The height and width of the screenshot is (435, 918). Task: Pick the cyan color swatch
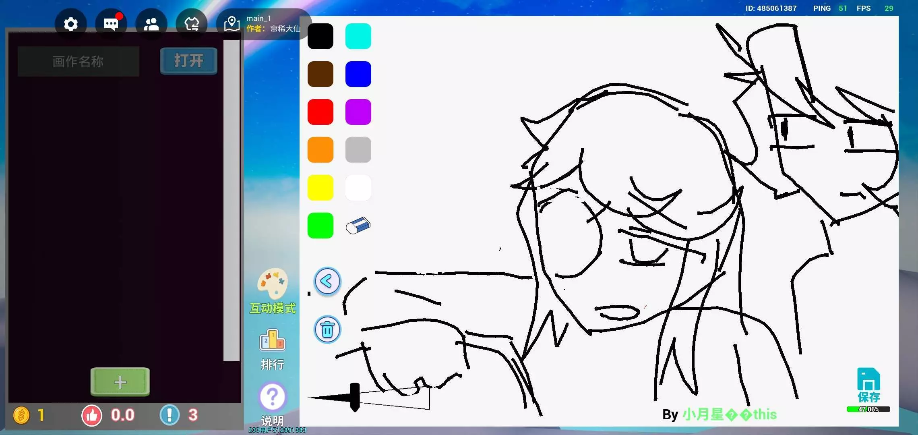click(358, 36)
